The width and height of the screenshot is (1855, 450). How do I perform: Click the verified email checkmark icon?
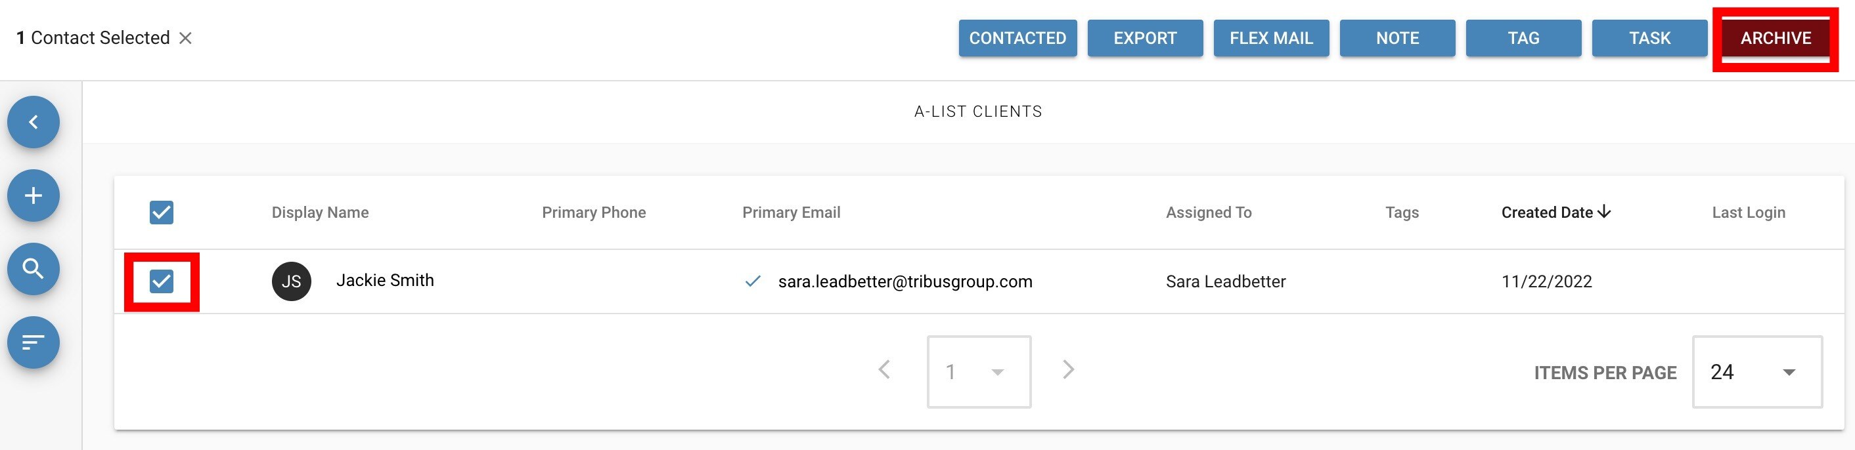(753, 281)
